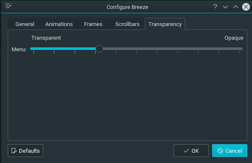Click the Transparency tab

click(165, 24)
